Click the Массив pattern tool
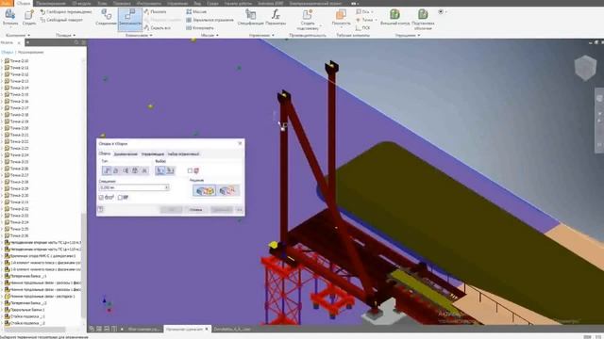 click(x=196, y=12)
